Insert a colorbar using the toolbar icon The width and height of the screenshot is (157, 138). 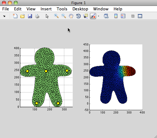116,16
